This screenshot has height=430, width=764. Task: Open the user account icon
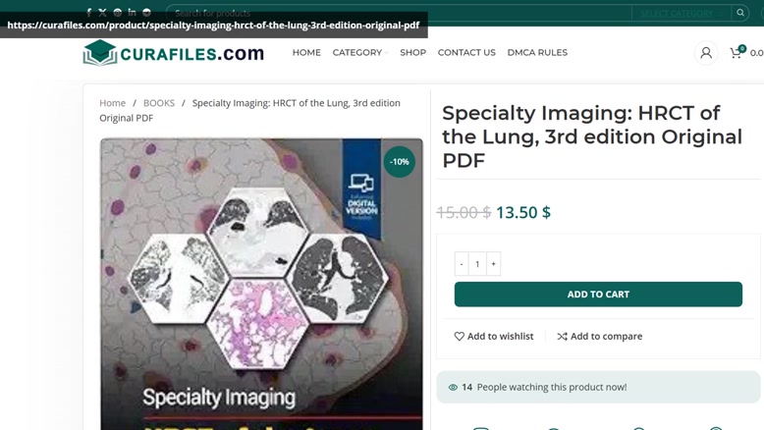coord(705,53)
